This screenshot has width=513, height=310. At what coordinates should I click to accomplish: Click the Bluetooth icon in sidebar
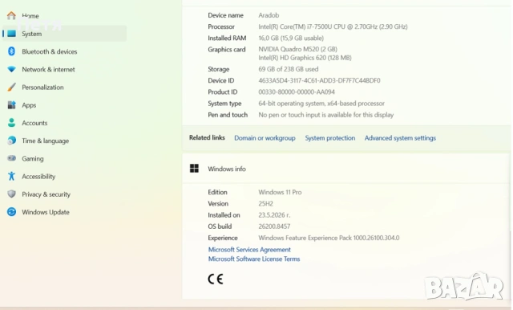(x=11, y=51)
